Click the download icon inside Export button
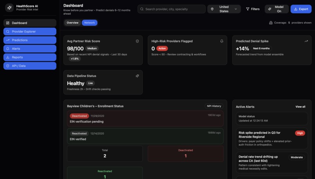This screenshot has width=315, height=179. click(295, 9)
